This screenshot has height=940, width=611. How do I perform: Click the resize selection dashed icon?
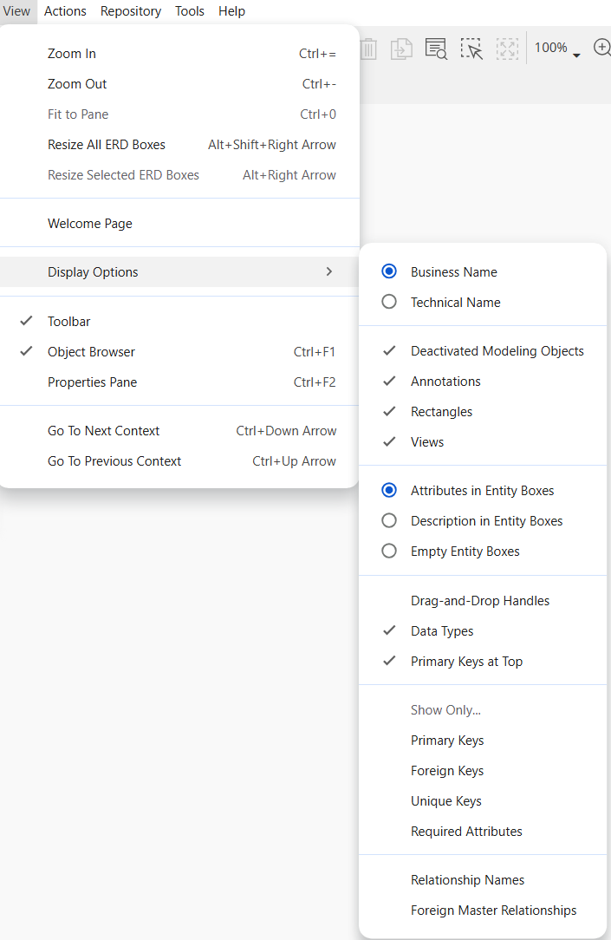tap(507, 49)
